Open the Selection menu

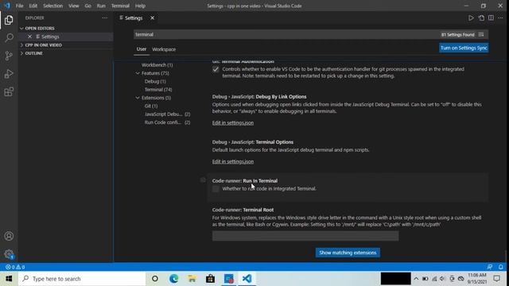[x=53, y=6]
